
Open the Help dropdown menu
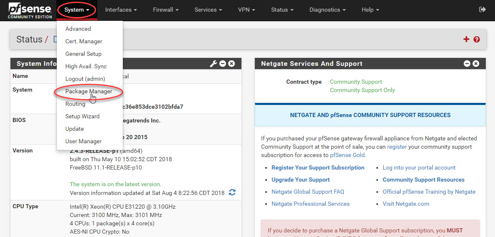(x=370, y=10)
